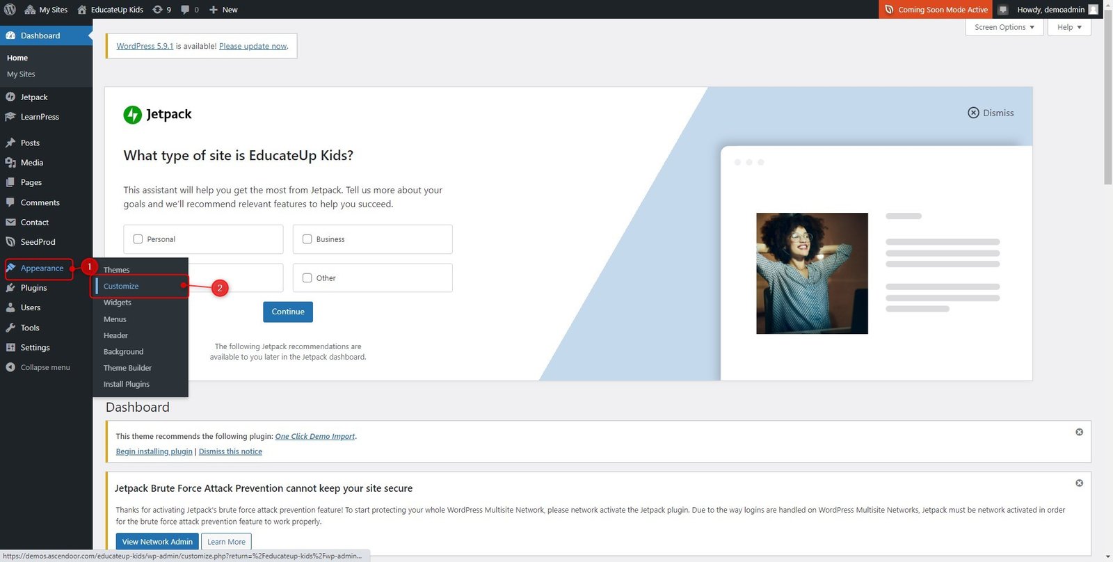Dismiss the Jetpack assistant panel
This screenshot has width=1113, height=562.
point(991,113)
